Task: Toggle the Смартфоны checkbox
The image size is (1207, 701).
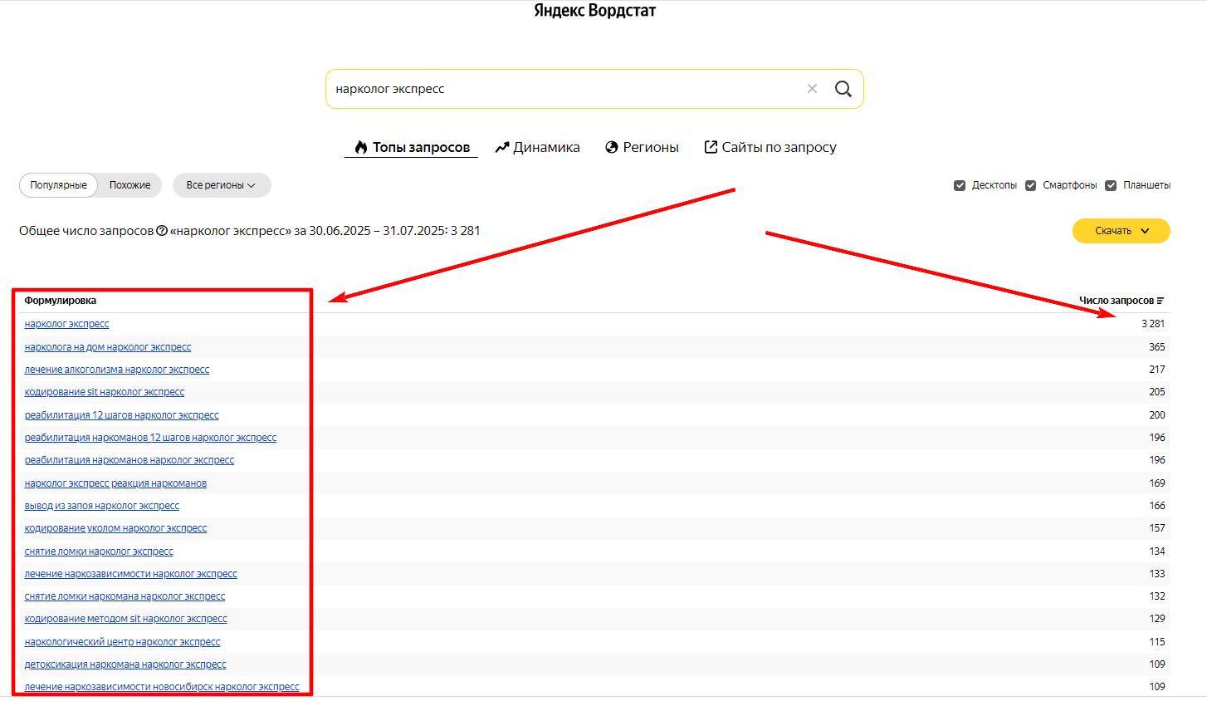Action: (1030, 185)
